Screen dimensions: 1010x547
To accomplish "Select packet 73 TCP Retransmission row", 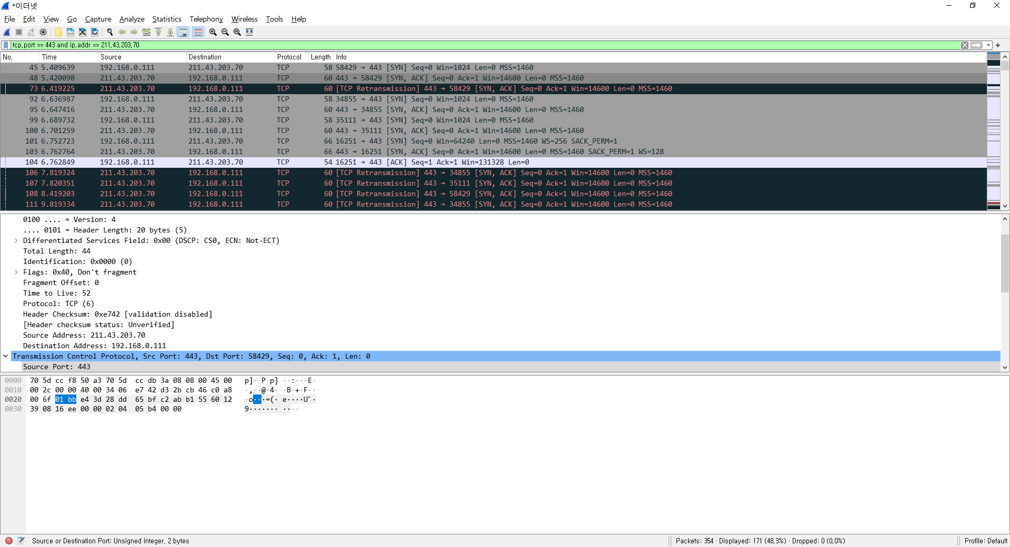I will 493,88.
